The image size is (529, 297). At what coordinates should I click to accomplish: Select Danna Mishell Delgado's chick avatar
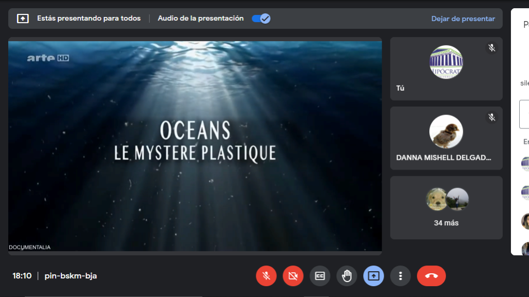point(446,131)
